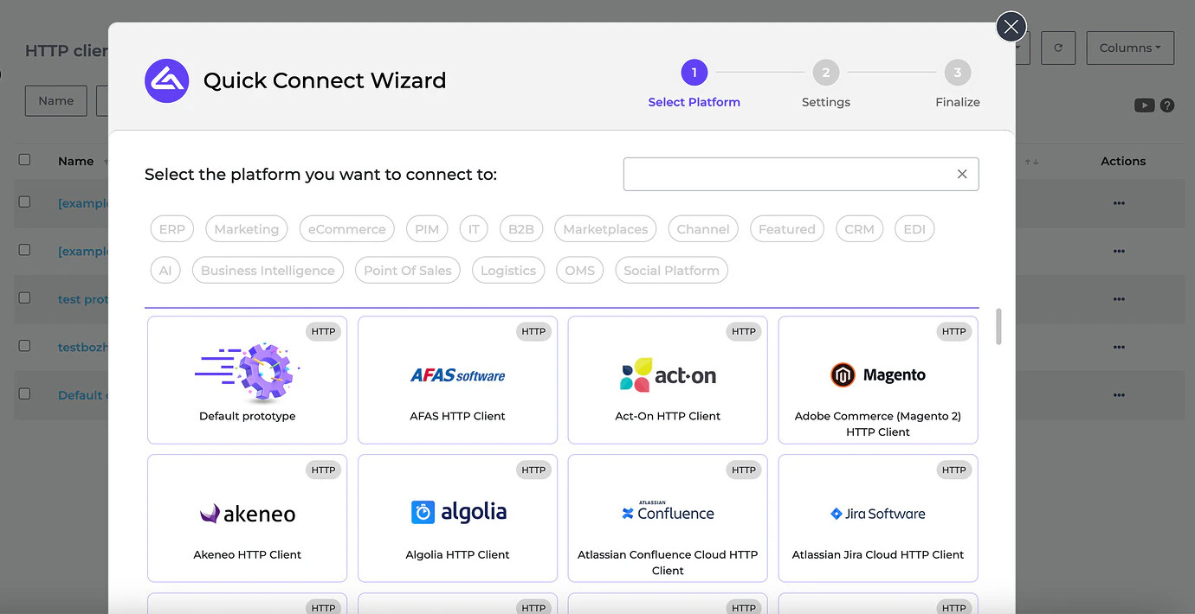Click the platform list vertical scrollbar
Image resolution: width=1195 pixels, height=614 pixels.
coord(999,326)
